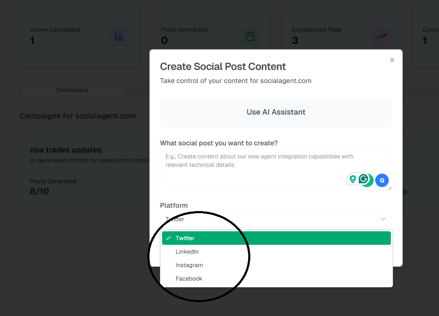Click the checkmark beside the Twitter option

[168, 238]
